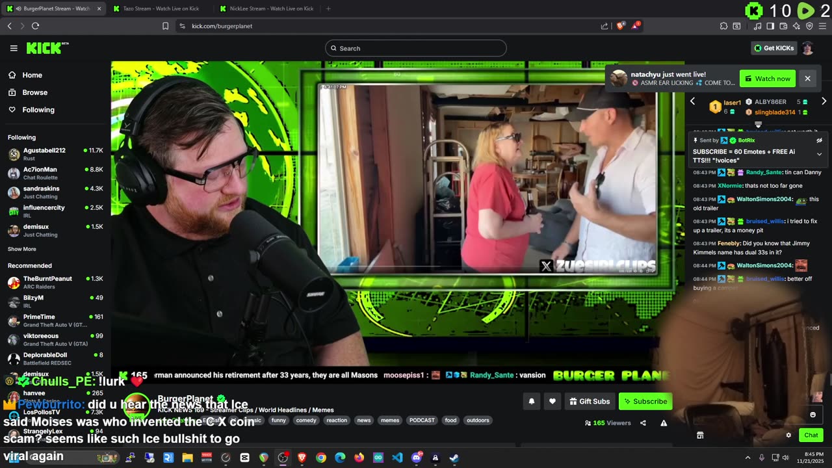The height and width of the screenshot is (468, 832).
Task: Dismiss the natachyu live notification
Action: point(807,79)
